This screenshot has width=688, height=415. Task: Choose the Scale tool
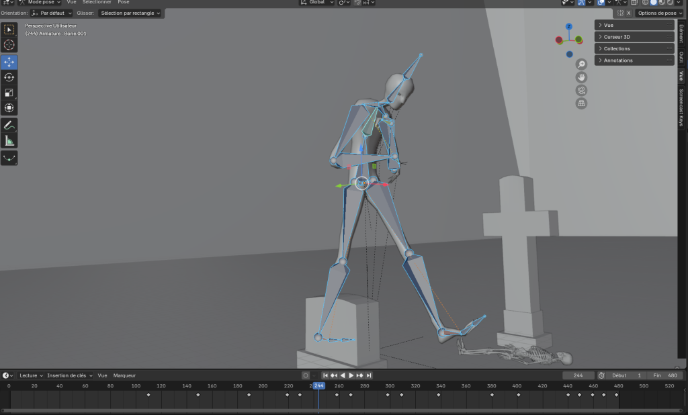click(9, 93)
